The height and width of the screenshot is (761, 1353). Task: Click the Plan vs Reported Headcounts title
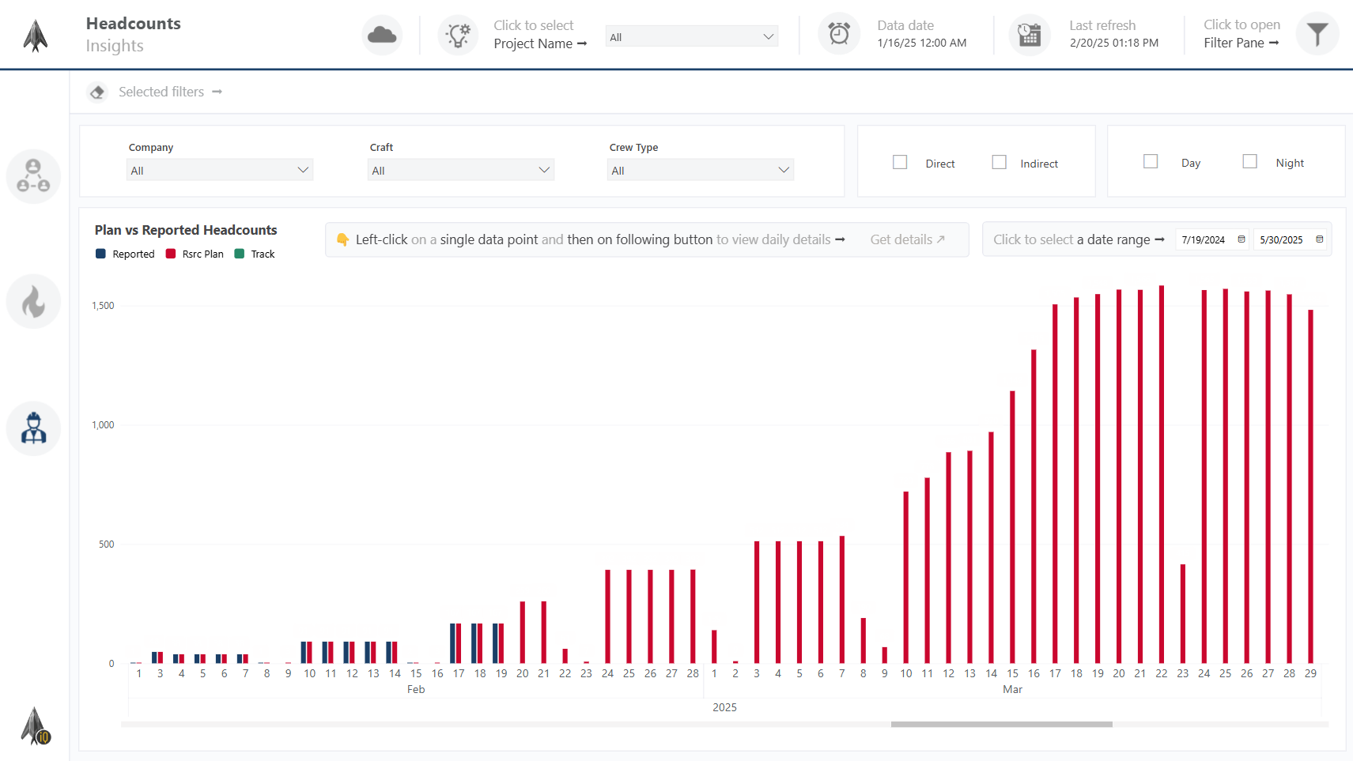(186, 230)
